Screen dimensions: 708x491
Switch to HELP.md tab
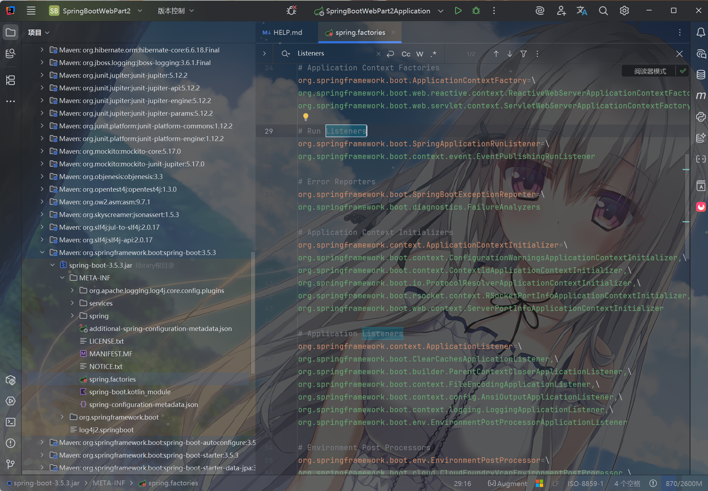pos(282,32)
